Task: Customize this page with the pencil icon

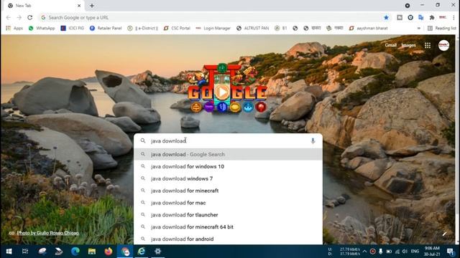Action: tap(444, 234)
